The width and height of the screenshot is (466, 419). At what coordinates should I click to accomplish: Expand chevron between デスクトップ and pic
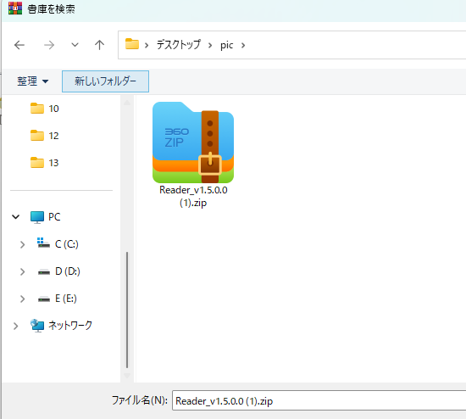tap(210, 45)
